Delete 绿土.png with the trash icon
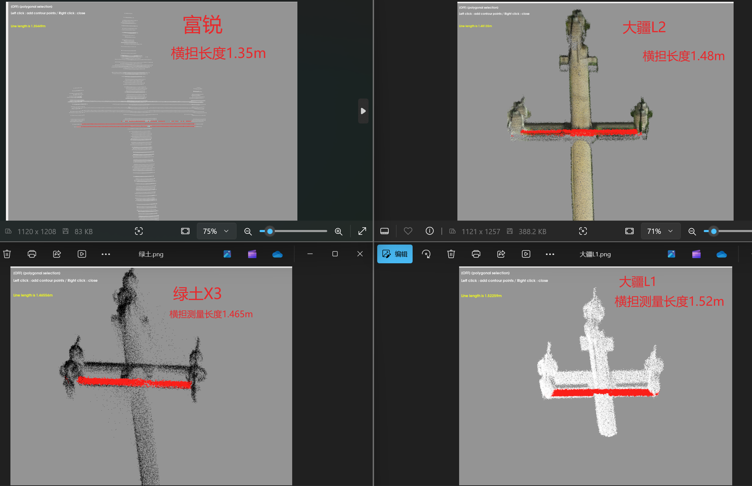The image size is (752, 486). pos(7,254)
